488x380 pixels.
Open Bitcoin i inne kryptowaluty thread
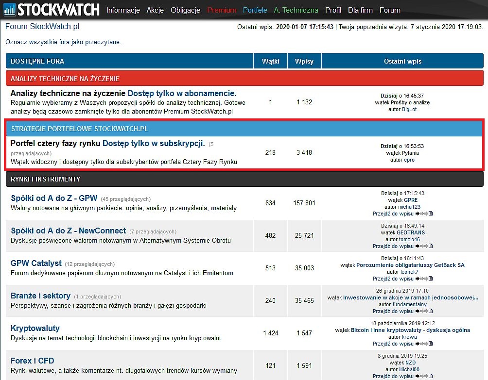tap(410, 330)
